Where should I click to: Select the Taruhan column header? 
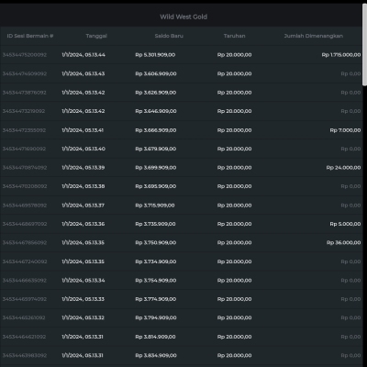pos(234,36)
